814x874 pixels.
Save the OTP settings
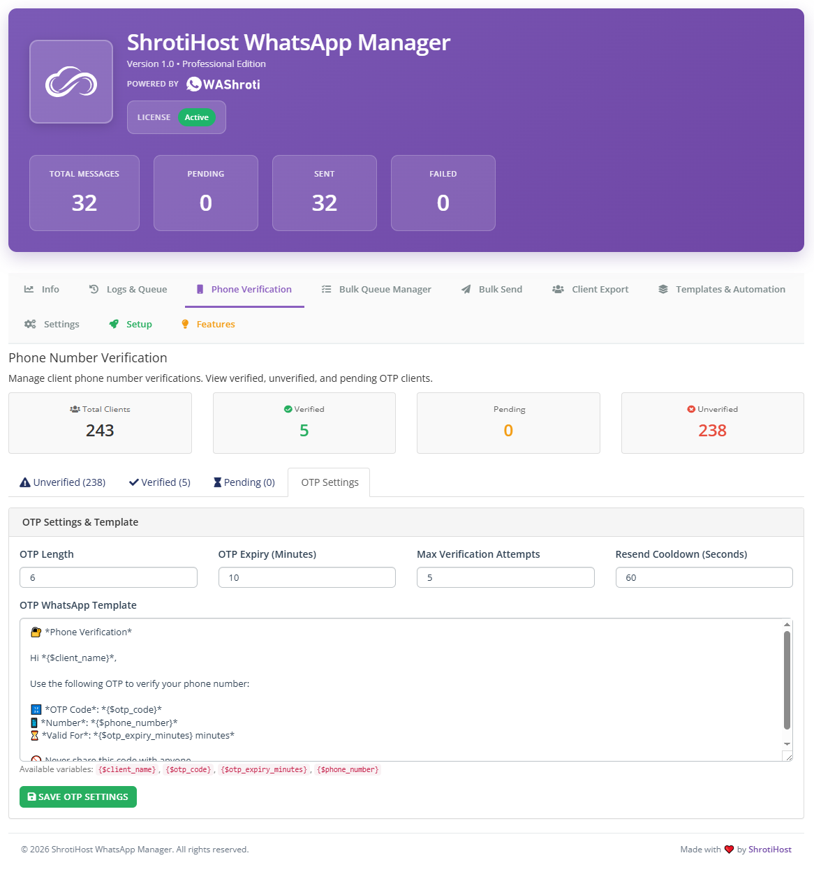tap(78, 797)
